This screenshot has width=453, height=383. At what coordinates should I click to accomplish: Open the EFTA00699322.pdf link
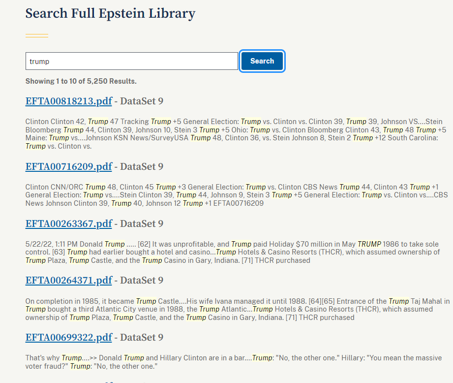(x=69, y=338)
